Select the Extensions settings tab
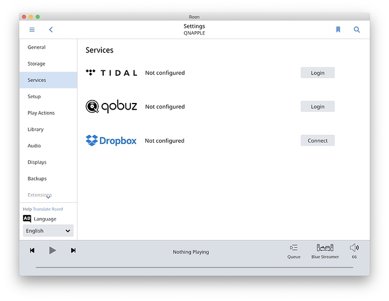 point(48,195)
